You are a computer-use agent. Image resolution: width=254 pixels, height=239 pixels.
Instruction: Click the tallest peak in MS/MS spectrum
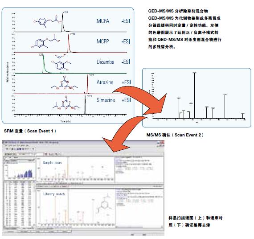(194, 96)
